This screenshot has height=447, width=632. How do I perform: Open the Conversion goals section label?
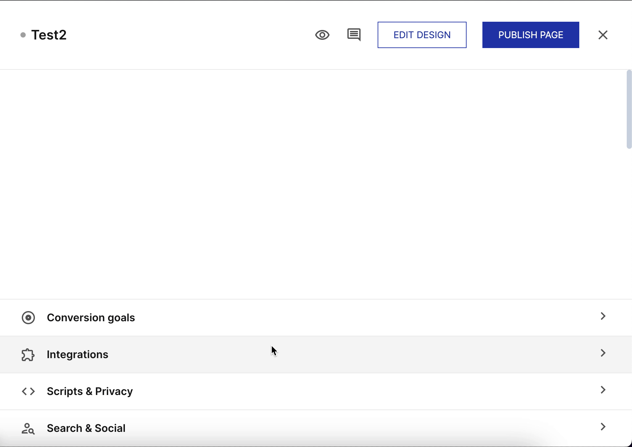[x=91, y=318]
